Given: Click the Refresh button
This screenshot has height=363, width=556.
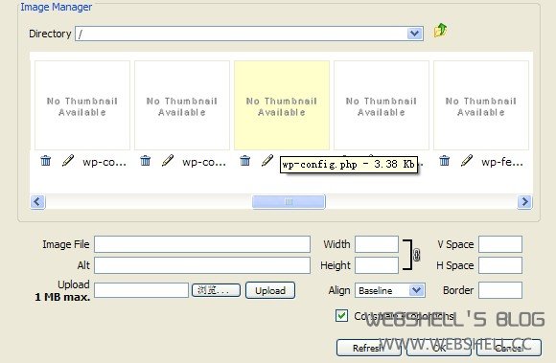Looking at the screenshot, I should point(369,348).
